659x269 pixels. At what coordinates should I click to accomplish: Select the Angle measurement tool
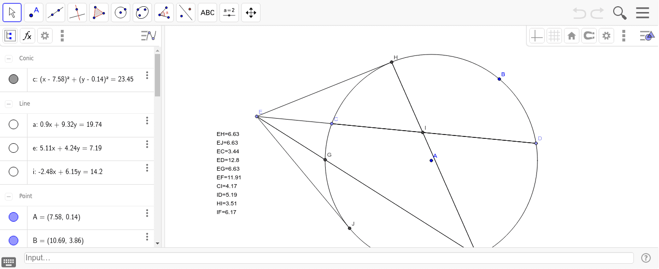point(164,13)
